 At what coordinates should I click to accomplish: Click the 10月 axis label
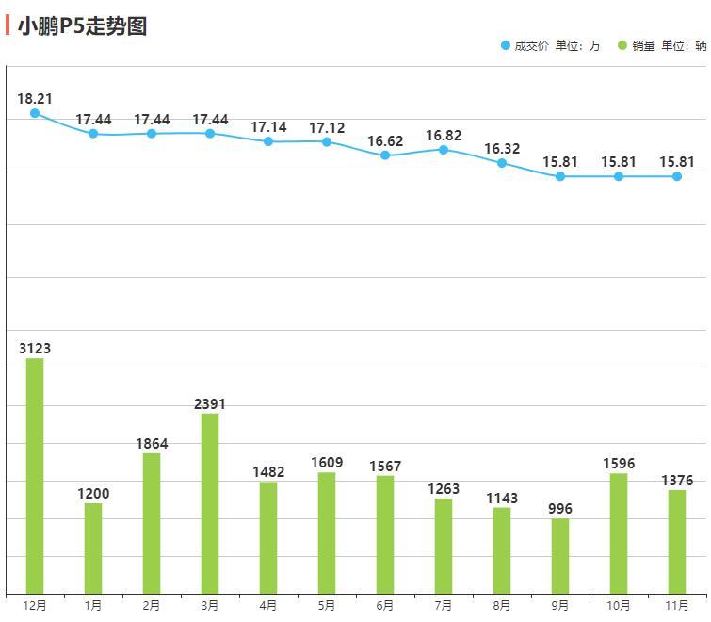[x=619, y=605]
